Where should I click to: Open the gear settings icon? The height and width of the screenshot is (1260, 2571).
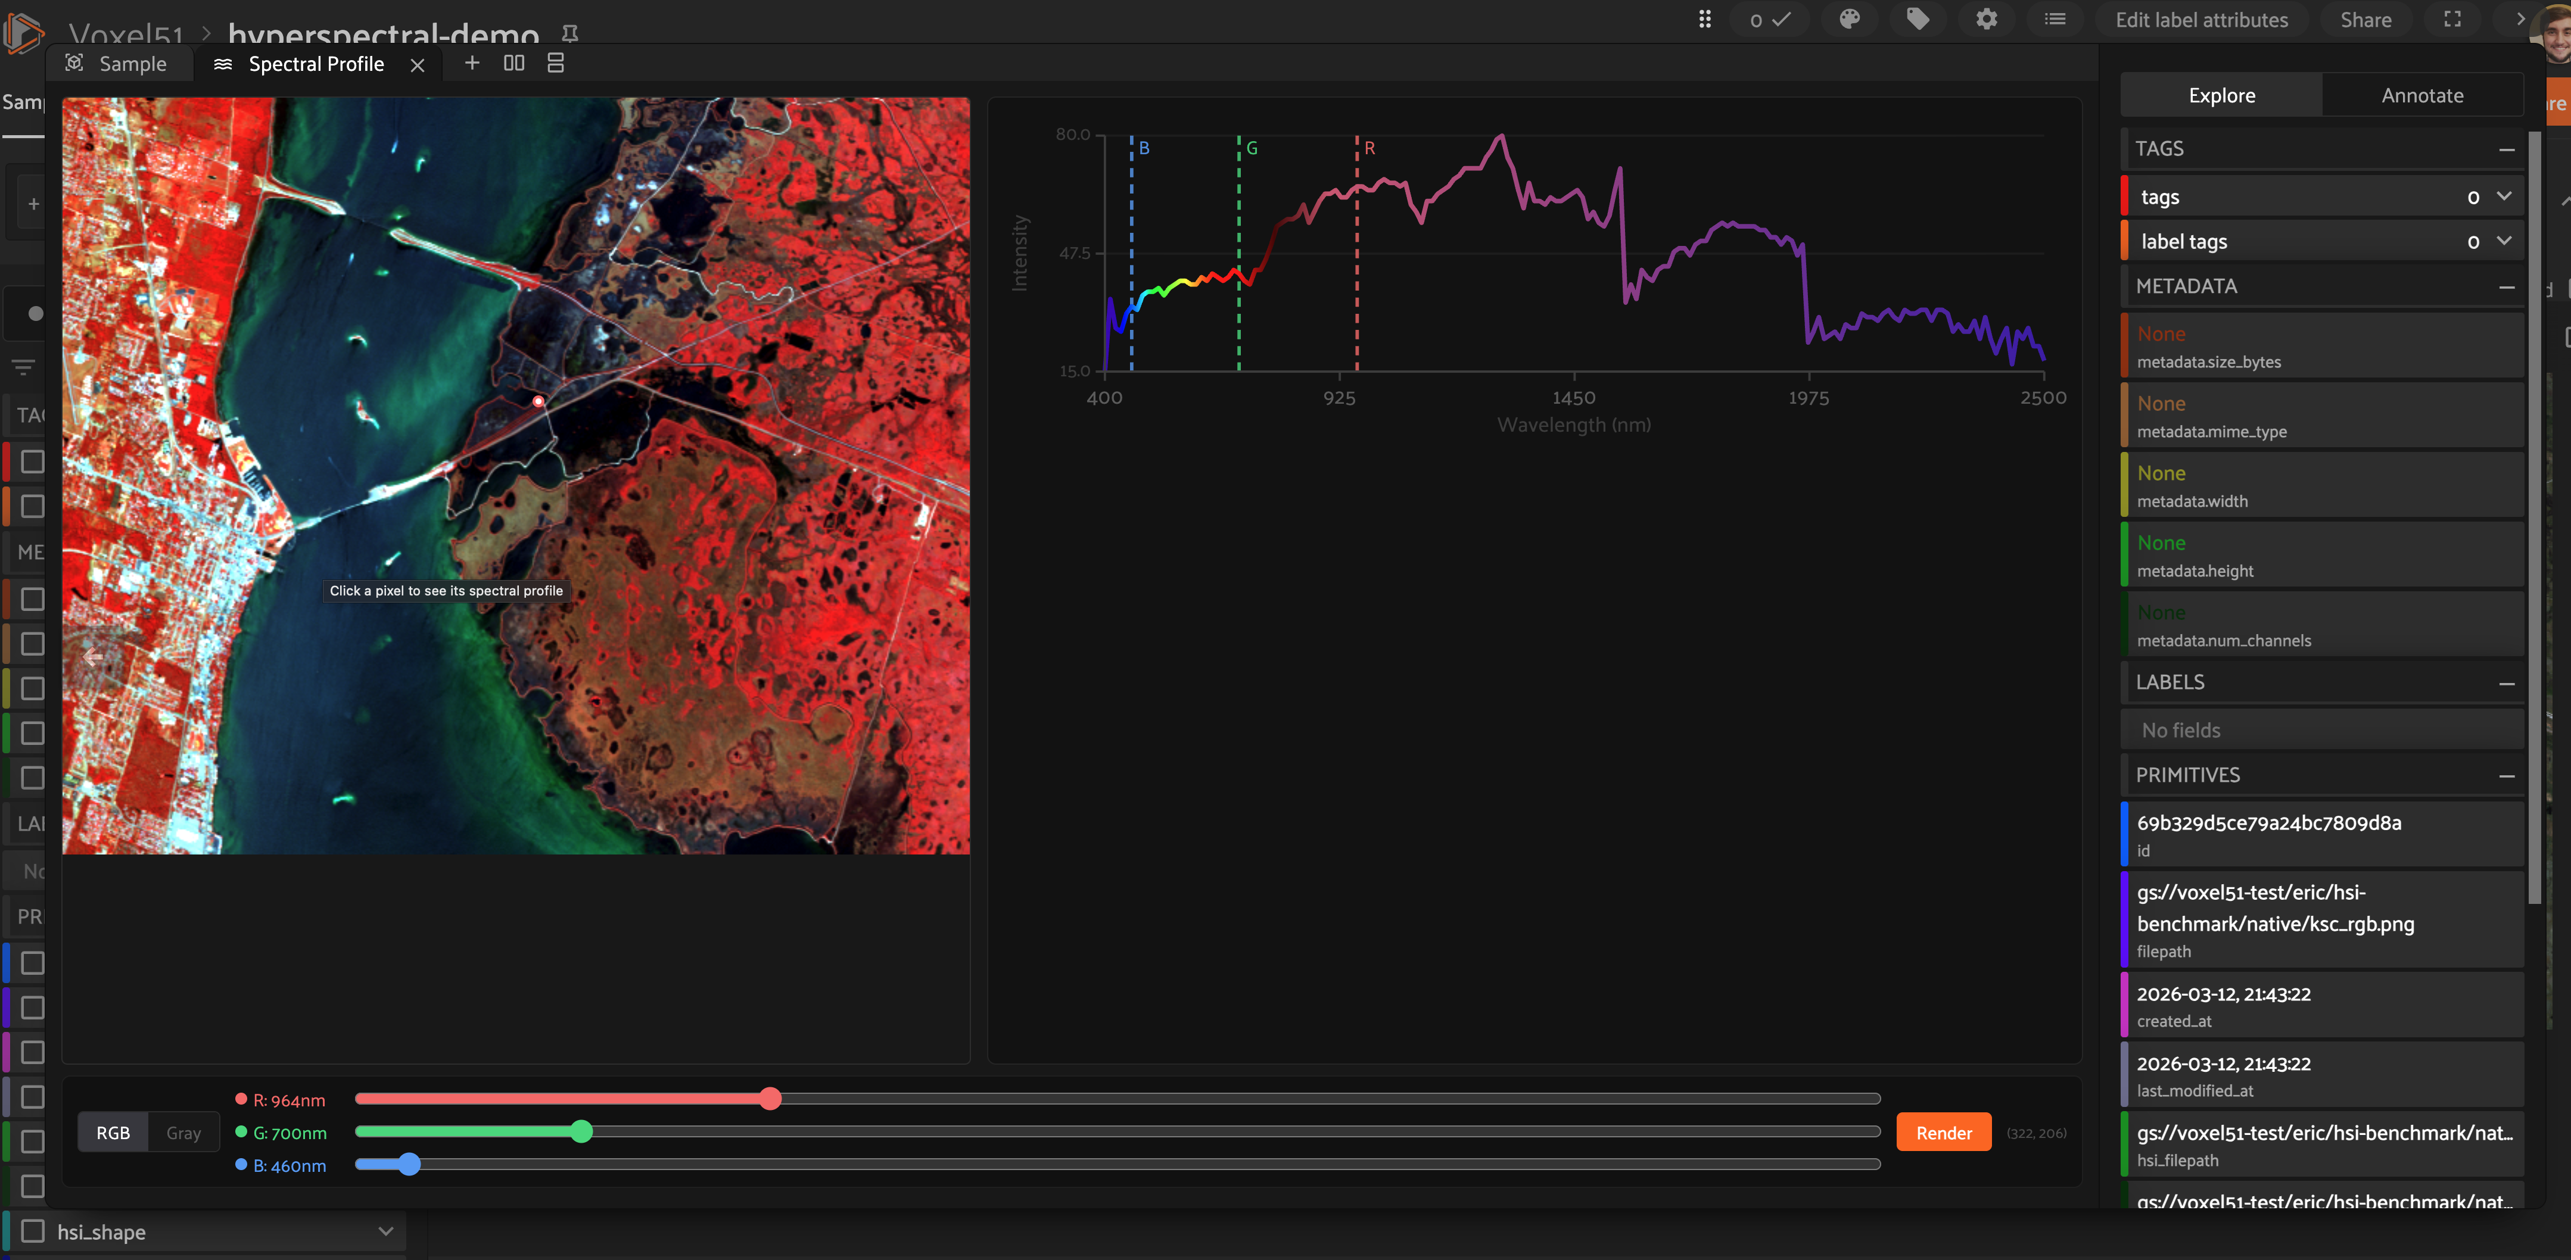(x=1986, y=20)
